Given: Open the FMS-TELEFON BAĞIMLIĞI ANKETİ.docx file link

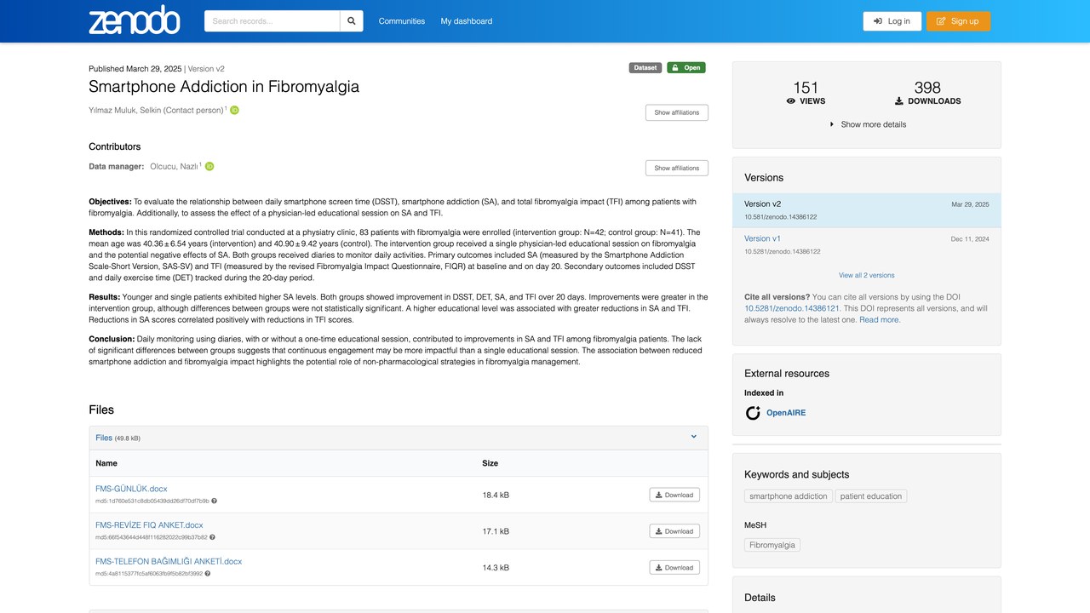Looking at the screenshot, I should point(169,562).
